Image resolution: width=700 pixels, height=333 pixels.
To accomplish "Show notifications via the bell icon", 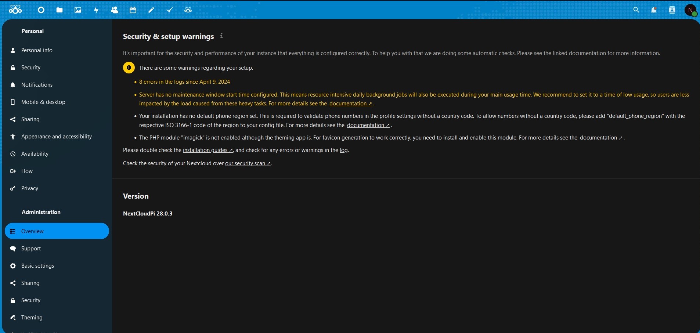I will [654, 10].
